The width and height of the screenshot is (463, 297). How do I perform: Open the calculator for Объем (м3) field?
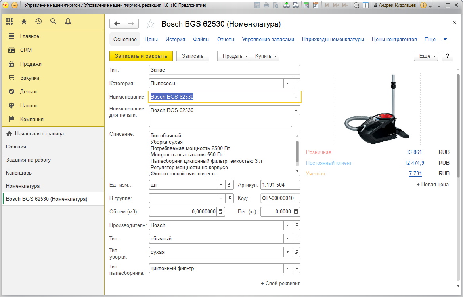(x=220, y=212)
